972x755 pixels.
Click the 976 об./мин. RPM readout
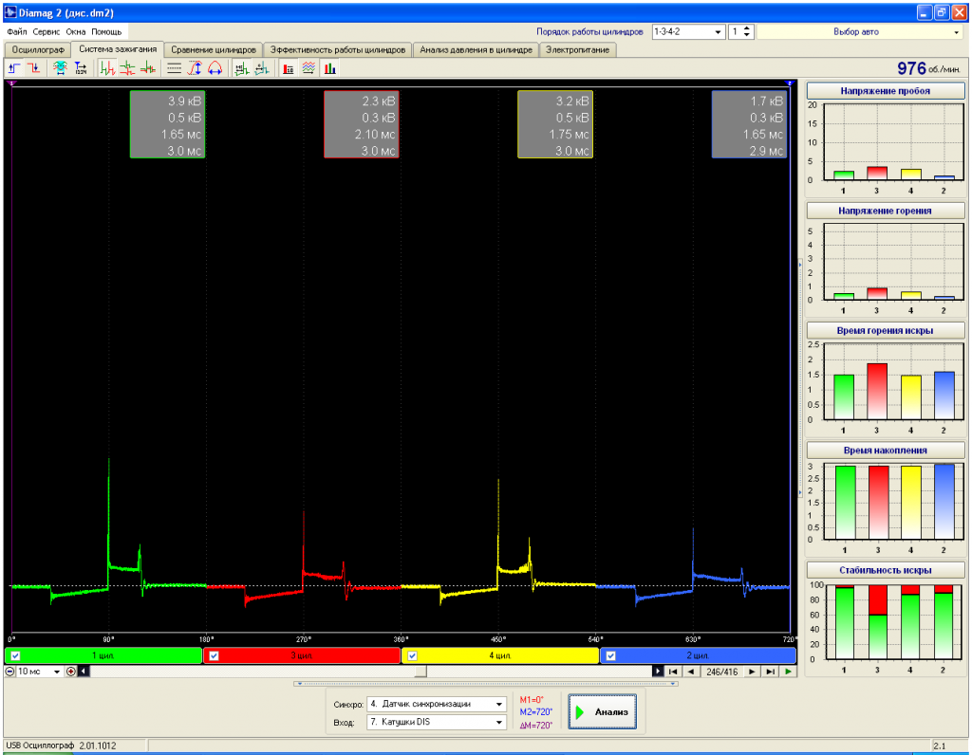928,68
